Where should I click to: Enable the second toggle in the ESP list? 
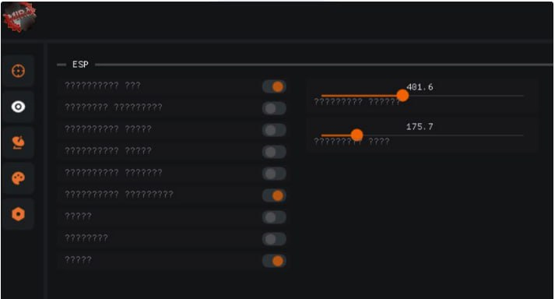tap(274, 108)
